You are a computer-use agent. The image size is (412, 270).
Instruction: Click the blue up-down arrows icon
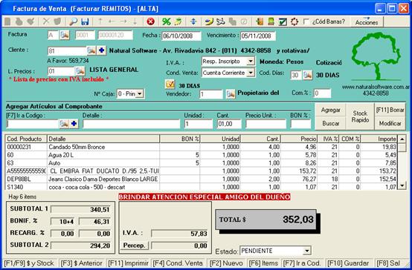coord(193,22)
